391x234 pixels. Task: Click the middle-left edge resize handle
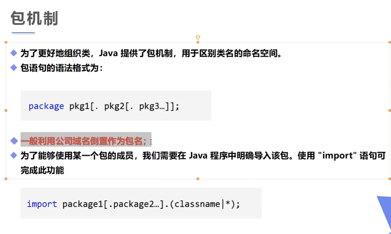click(x=6, y=111)
